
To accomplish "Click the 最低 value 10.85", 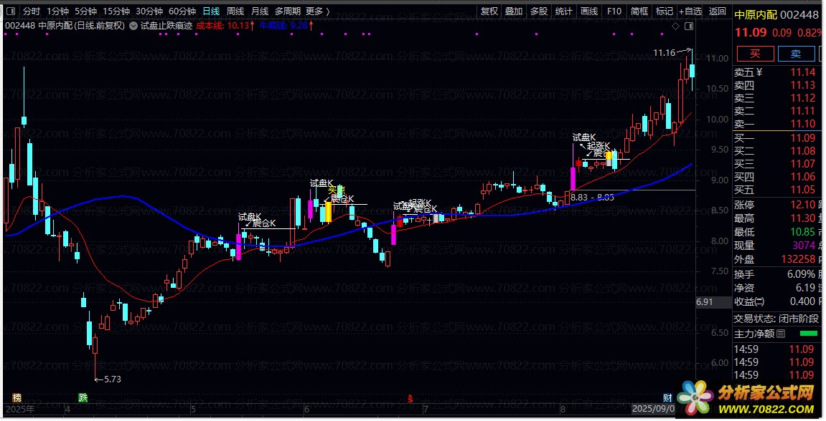I will click(803, 232).
